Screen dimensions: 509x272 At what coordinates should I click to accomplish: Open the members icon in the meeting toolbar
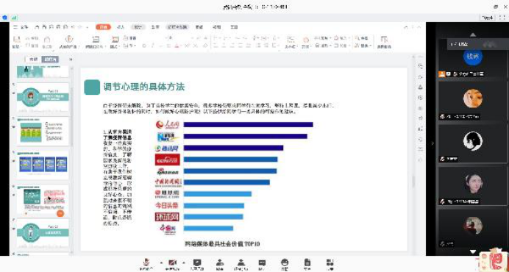pyautogui.click(x=220, y=262)
